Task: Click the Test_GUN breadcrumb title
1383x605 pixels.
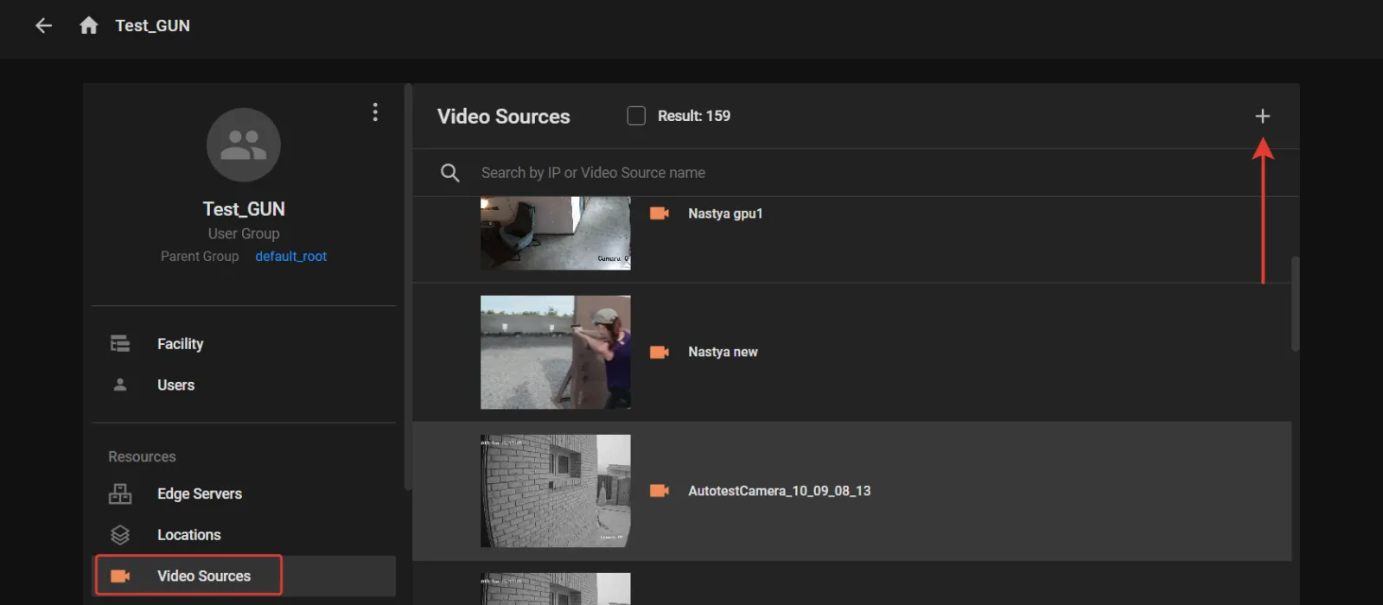Action: (152, 26)
